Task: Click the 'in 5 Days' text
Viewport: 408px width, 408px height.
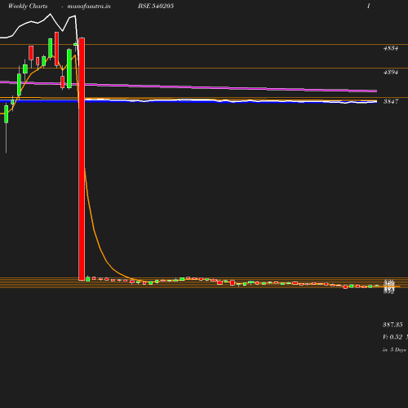Action: [x=394, y=350]
